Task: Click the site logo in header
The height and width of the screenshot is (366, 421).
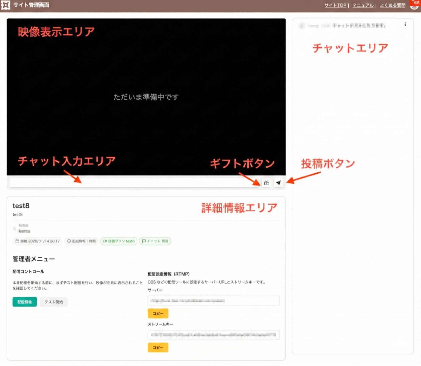Action: coord(6,5)
